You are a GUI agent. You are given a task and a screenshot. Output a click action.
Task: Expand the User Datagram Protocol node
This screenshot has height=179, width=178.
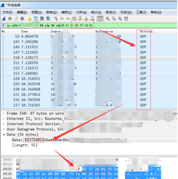(4, 129)
